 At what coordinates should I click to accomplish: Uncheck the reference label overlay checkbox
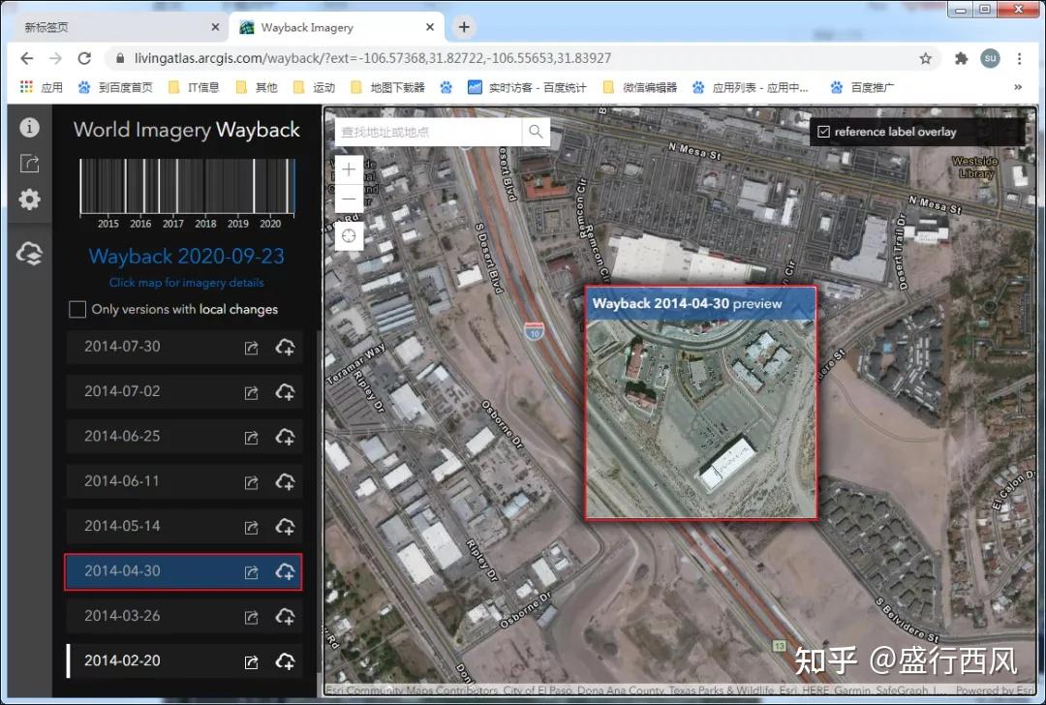[822, 131]
